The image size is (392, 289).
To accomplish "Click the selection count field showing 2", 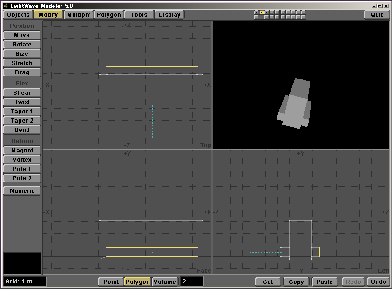I will [191, 282].
